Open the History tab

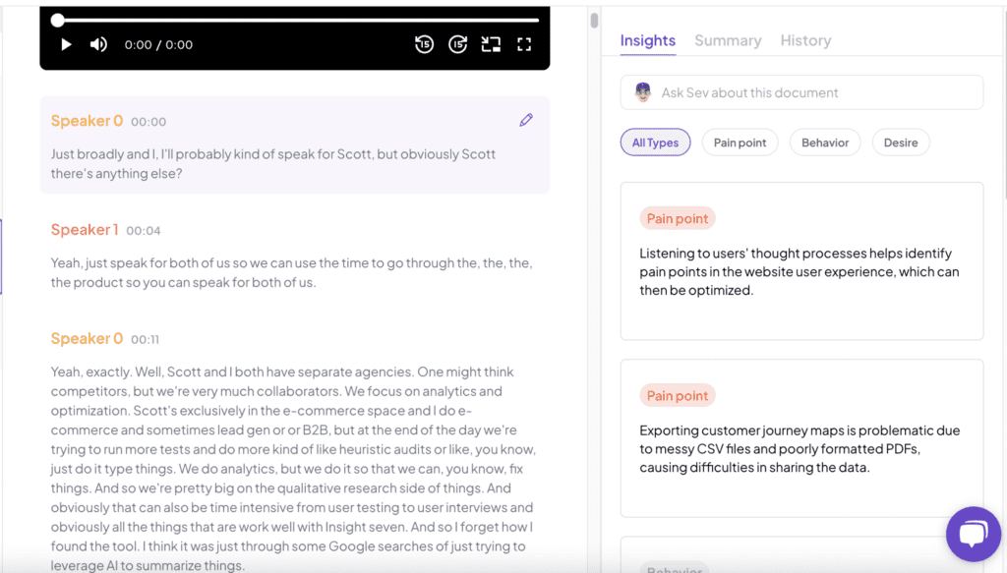point(805,40)
